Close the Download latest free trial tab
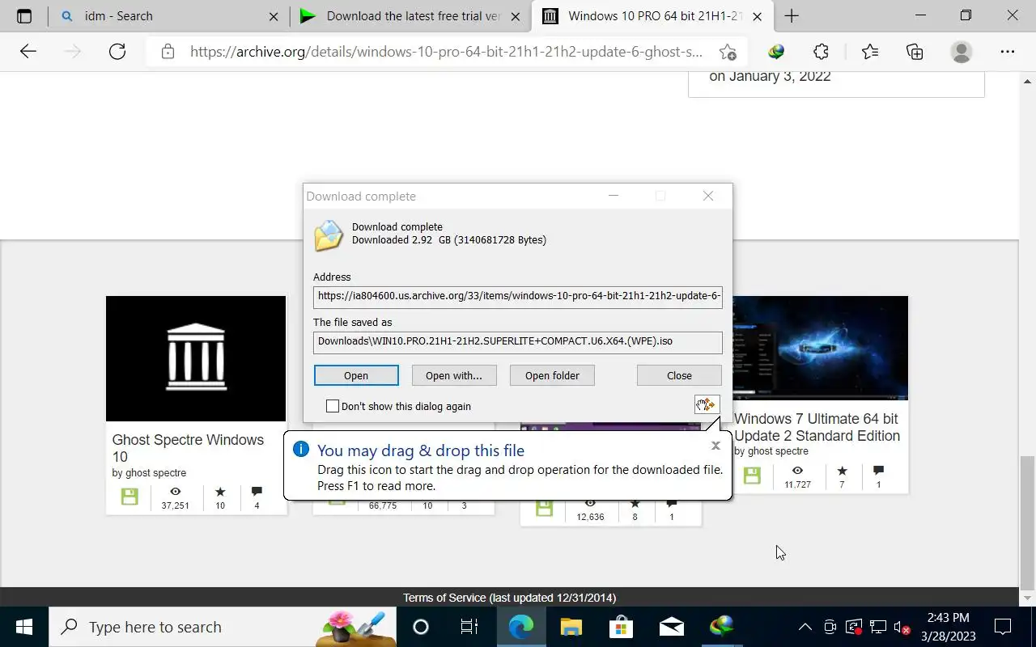Viewport: 1036px width, 647px height. [x=516, y=16]
